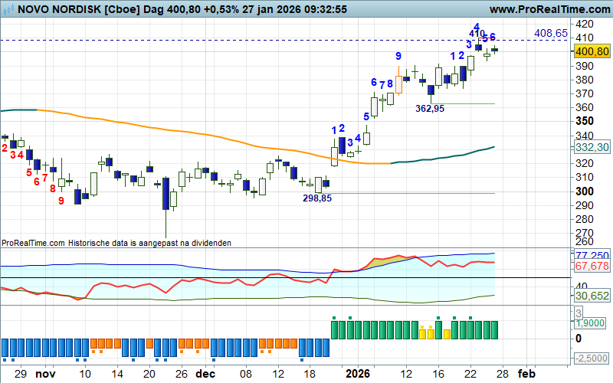Click the red 67,678 oscillator value label
This screenshot has width=613, height=383.
point(591,266)
